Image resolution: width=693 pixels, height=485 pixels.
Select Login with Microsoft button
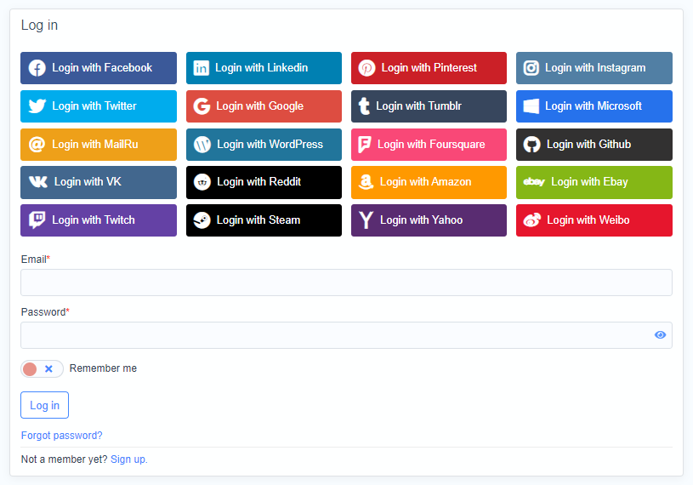coord(594,106)
